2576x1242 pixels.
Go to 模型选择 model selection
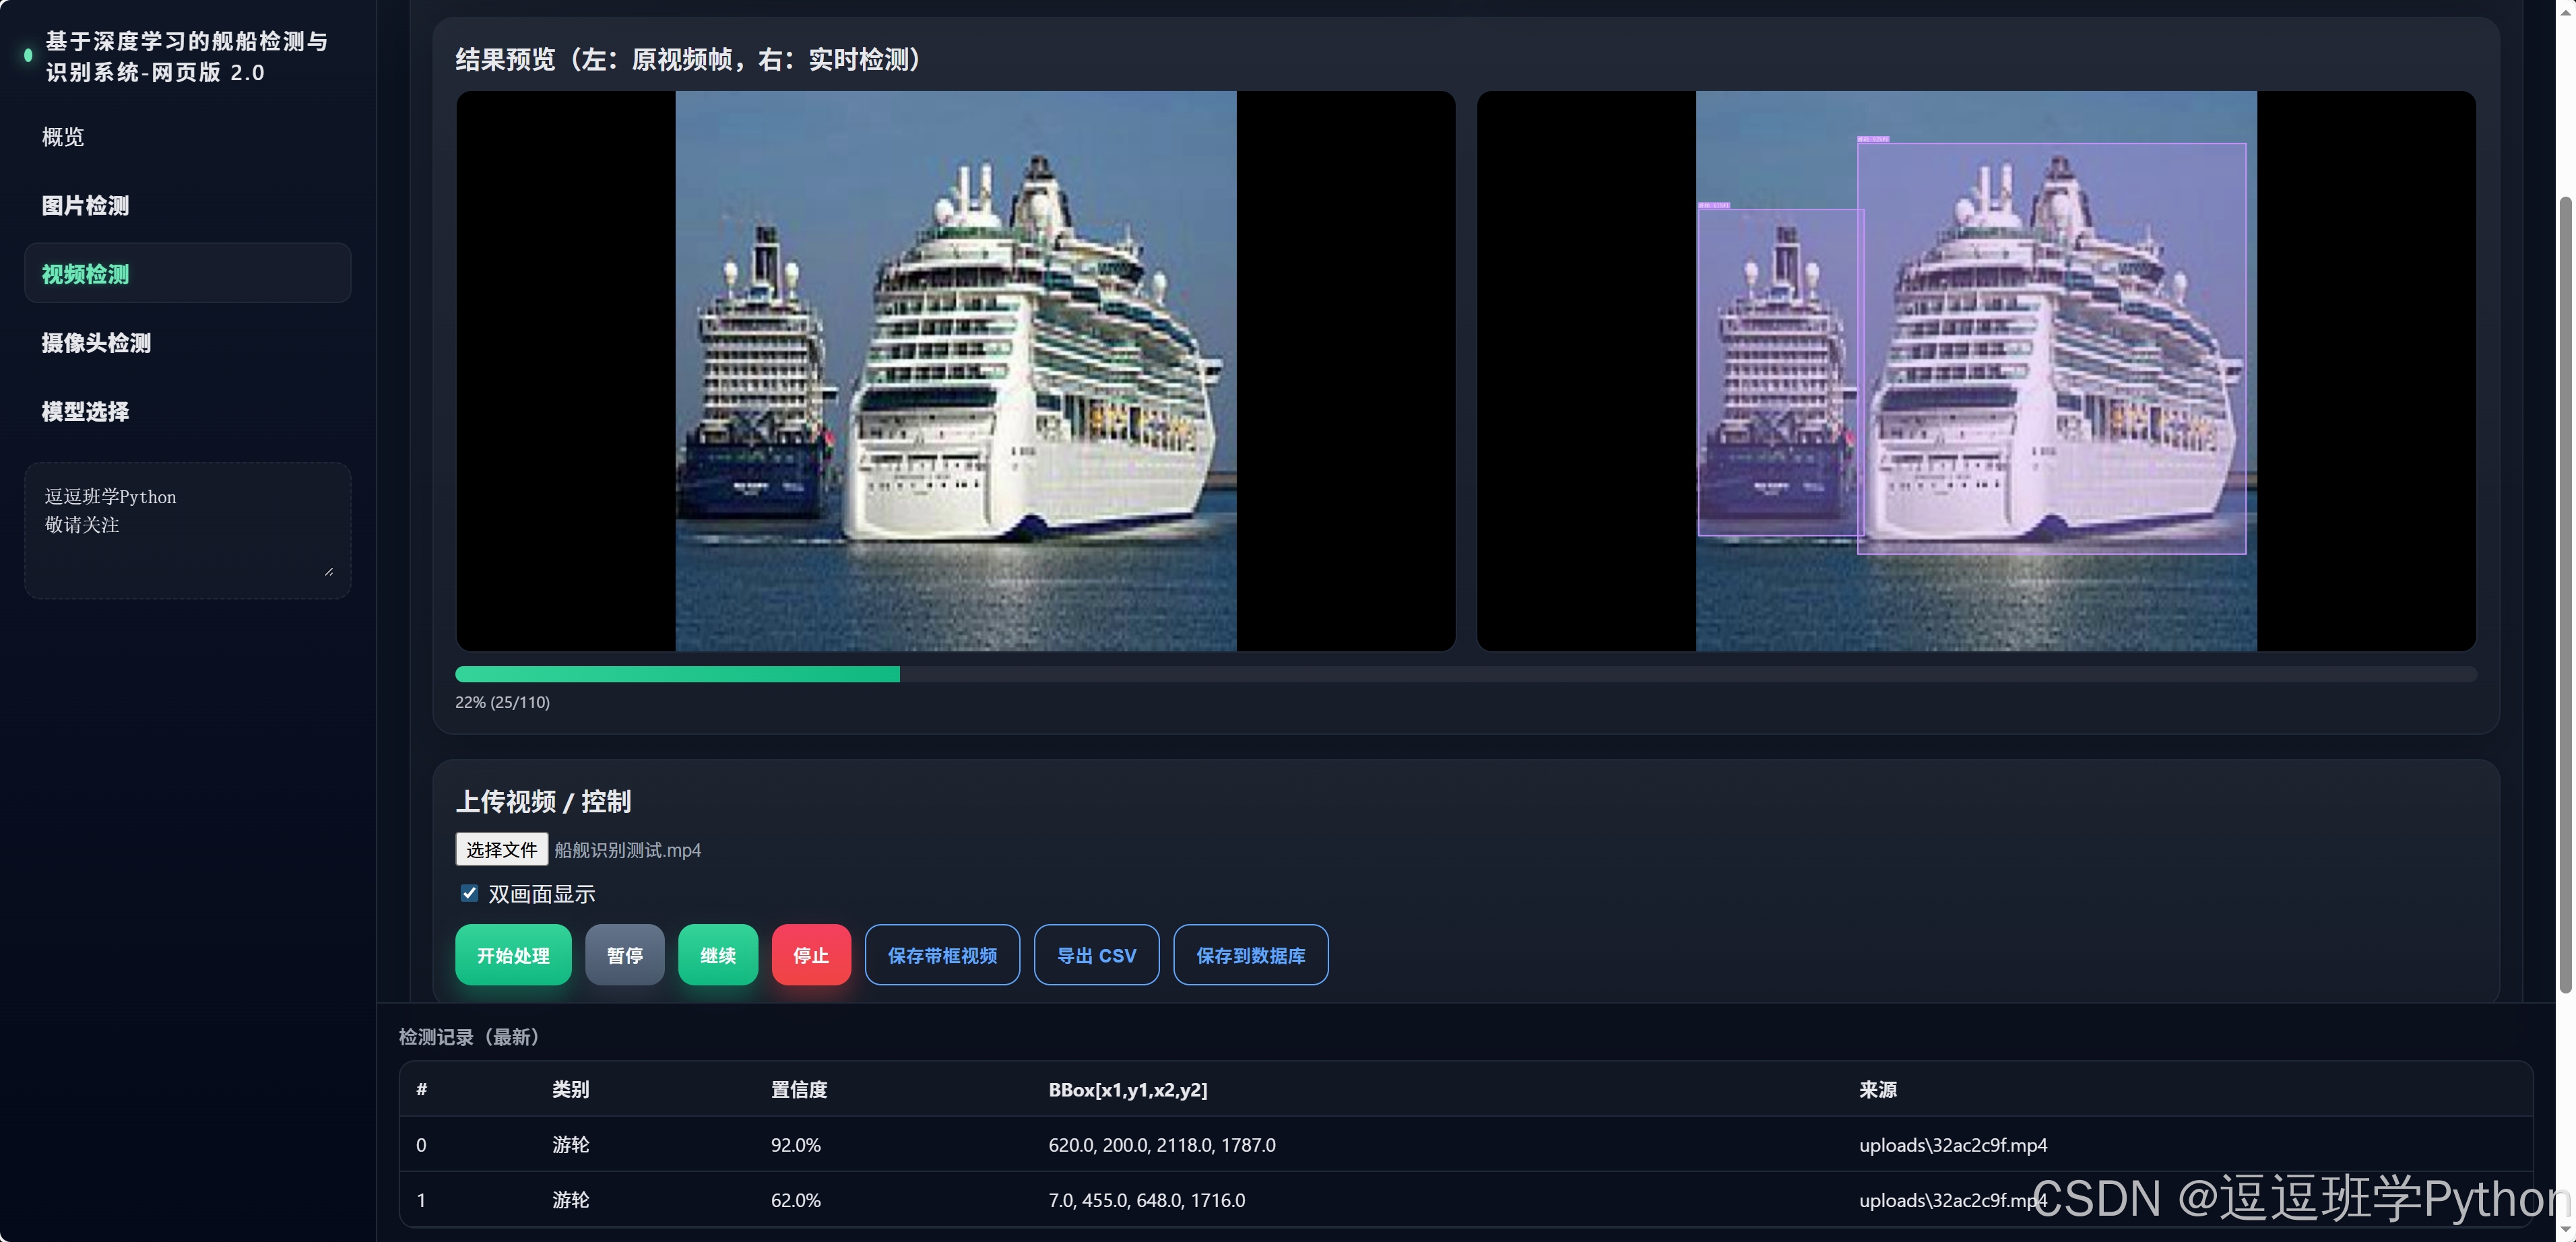coord(85,412)
